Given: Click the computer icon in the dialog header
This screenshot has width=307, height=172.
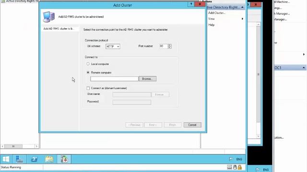Looking at the screenshot, I should coord(49,17).
